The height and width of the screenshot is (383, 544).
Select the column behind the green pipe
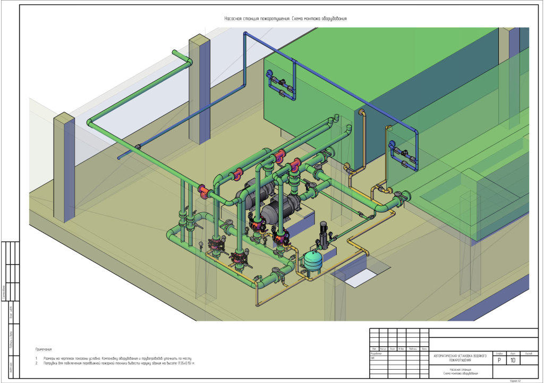200,90
